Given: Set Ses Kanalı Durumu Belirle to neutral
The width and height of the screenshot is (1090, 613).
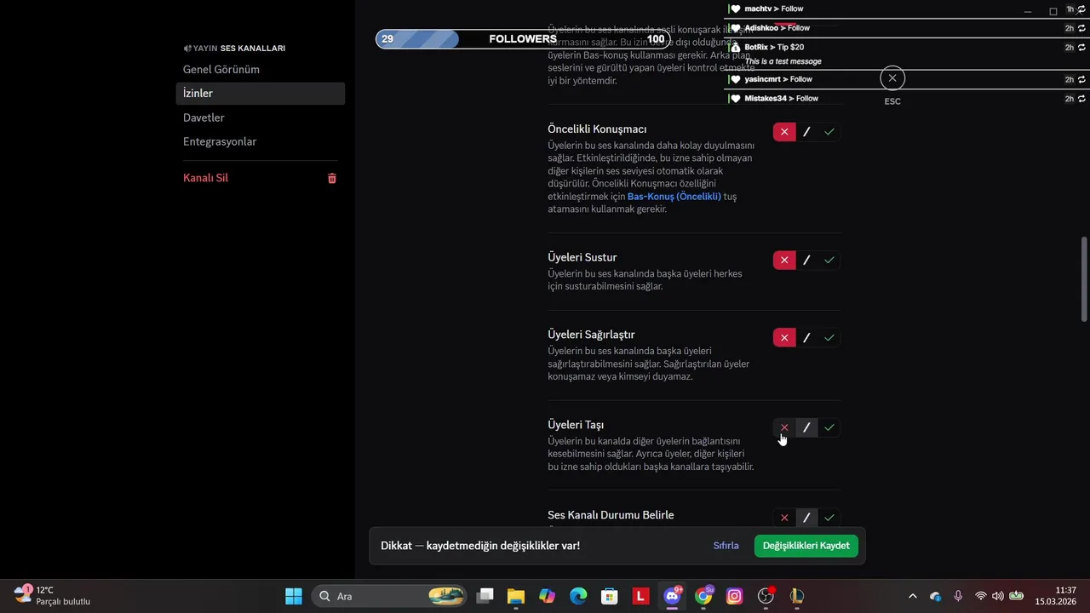Looking at the screenshot, I should pyautogui.click(x=806, y=518).
